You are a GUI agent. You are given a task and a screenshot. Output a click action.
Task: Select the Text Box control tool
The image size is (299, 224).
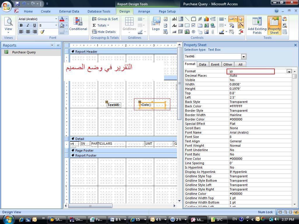click(174, 19)
